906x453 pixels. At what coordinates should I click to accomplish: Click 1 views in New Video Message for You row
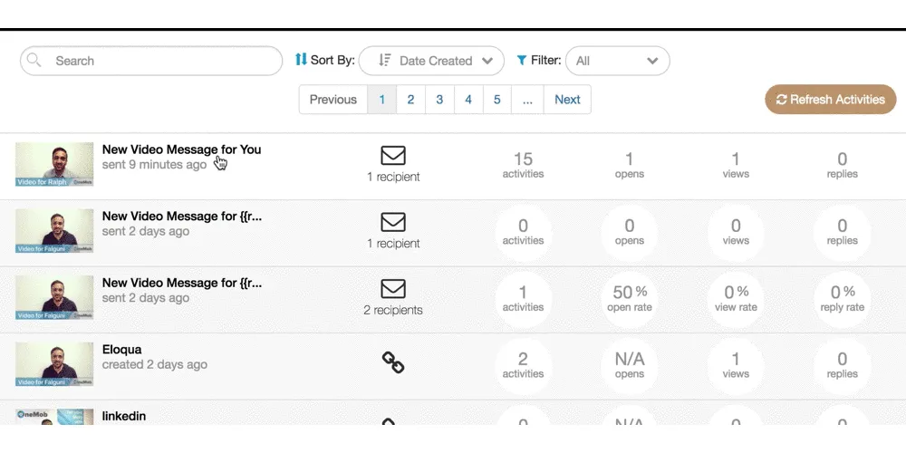pyautogui.click(x=736, y=165)
